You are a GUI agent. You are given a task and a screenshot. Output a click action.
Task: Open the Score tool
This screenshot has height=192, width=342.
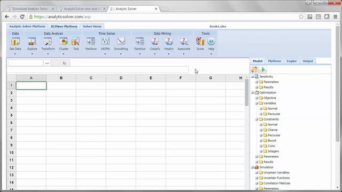pyautogui.click(x=200, y=44)
